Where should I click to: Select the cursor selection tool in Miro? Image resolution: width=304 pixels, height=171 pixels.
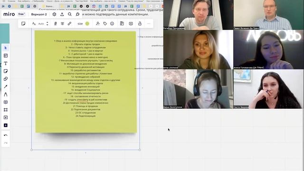(x=5, y=48)
